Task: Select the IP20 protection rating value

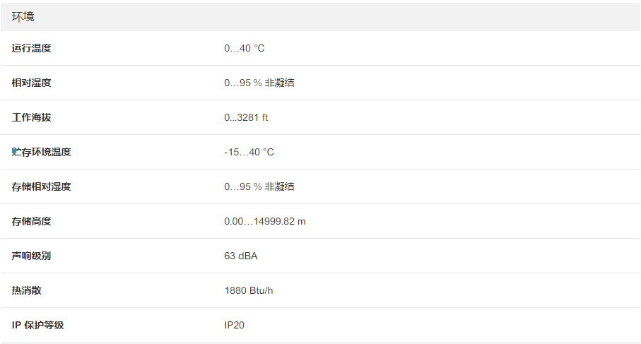Action: (235, 325)
